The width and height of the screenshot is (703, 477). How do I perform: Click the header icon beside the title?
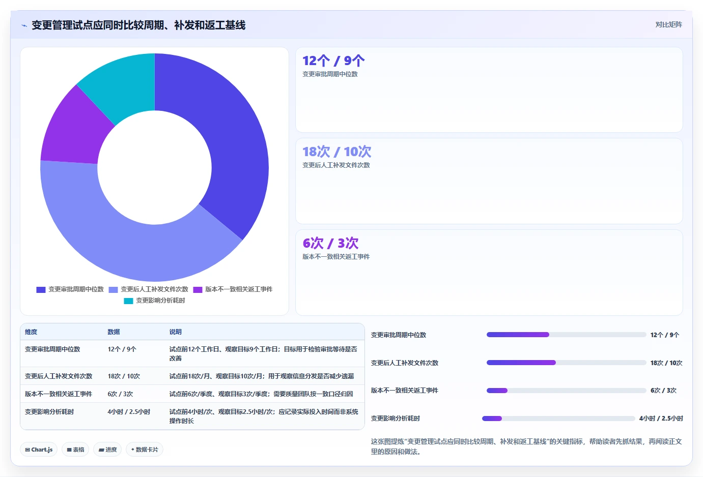(24, 25)
